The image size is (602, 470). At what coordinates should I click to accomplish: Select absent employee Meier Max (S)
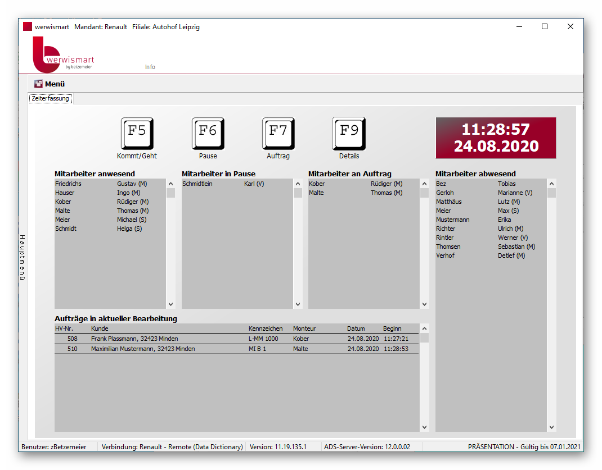tap(491, 211)
